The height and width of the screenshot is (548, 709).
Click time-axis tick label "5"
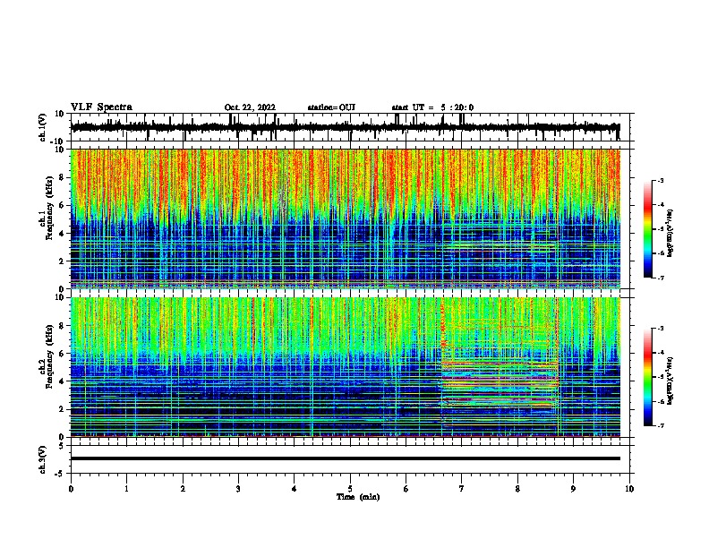(x=350, y=489)
